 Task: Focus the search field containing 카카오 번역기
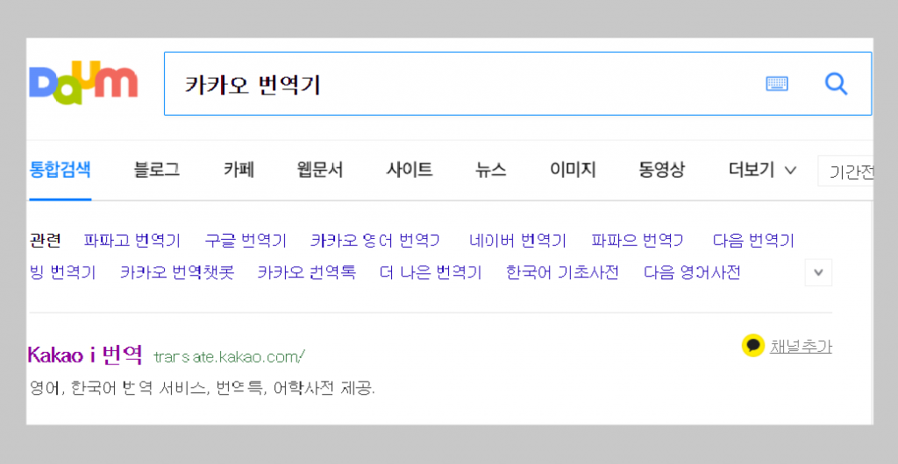(517, 83)
